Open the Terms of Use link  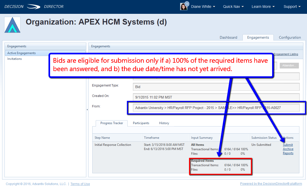(80, 184)
